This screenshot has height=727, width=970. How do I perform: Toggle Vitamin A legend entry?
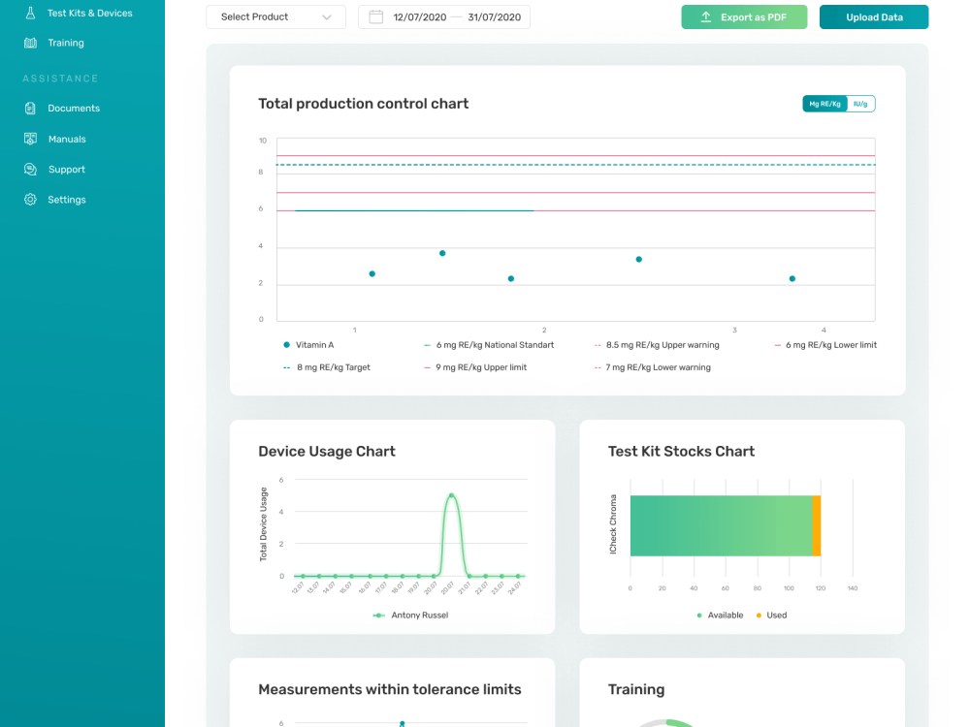click(x=308, y=345)
